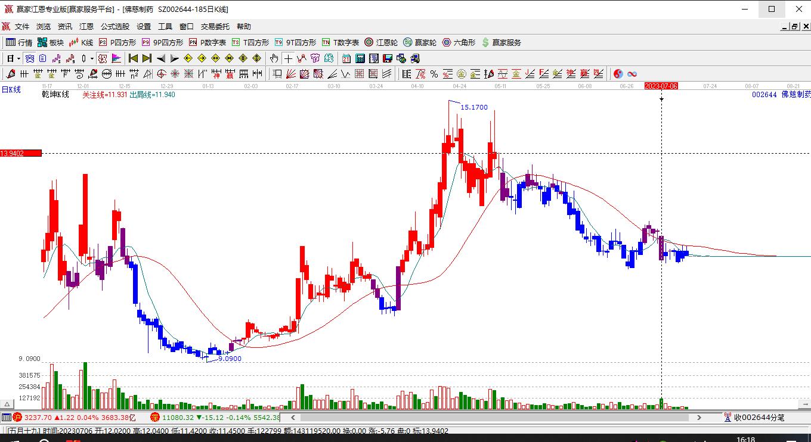This screenshot has width=811, height=442.
Task: Toggle the crosshair cursor tool
Action: click(289, 58)
